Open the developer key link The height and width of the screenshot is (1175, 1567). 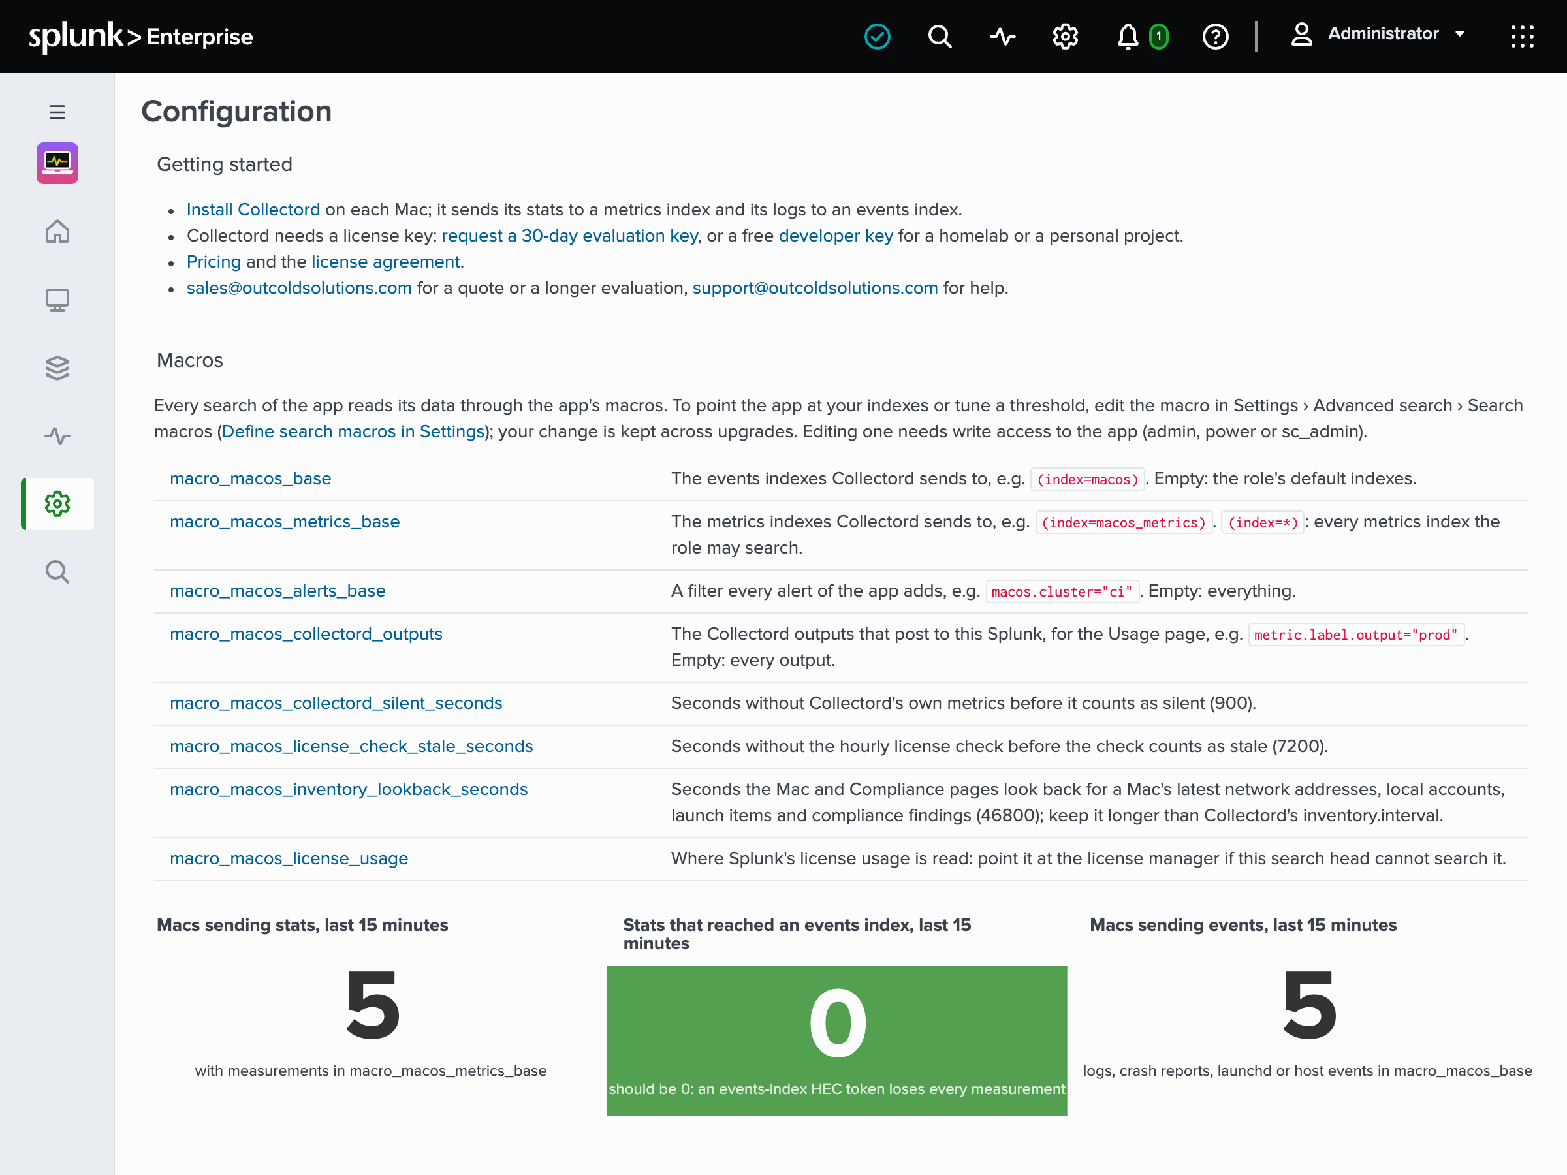[x=836, y=236]
